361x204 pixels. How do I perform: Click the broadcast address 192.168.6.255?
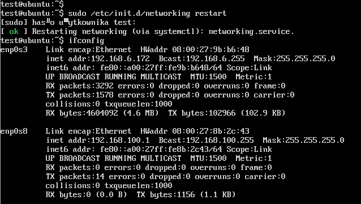tap(215, 59)
